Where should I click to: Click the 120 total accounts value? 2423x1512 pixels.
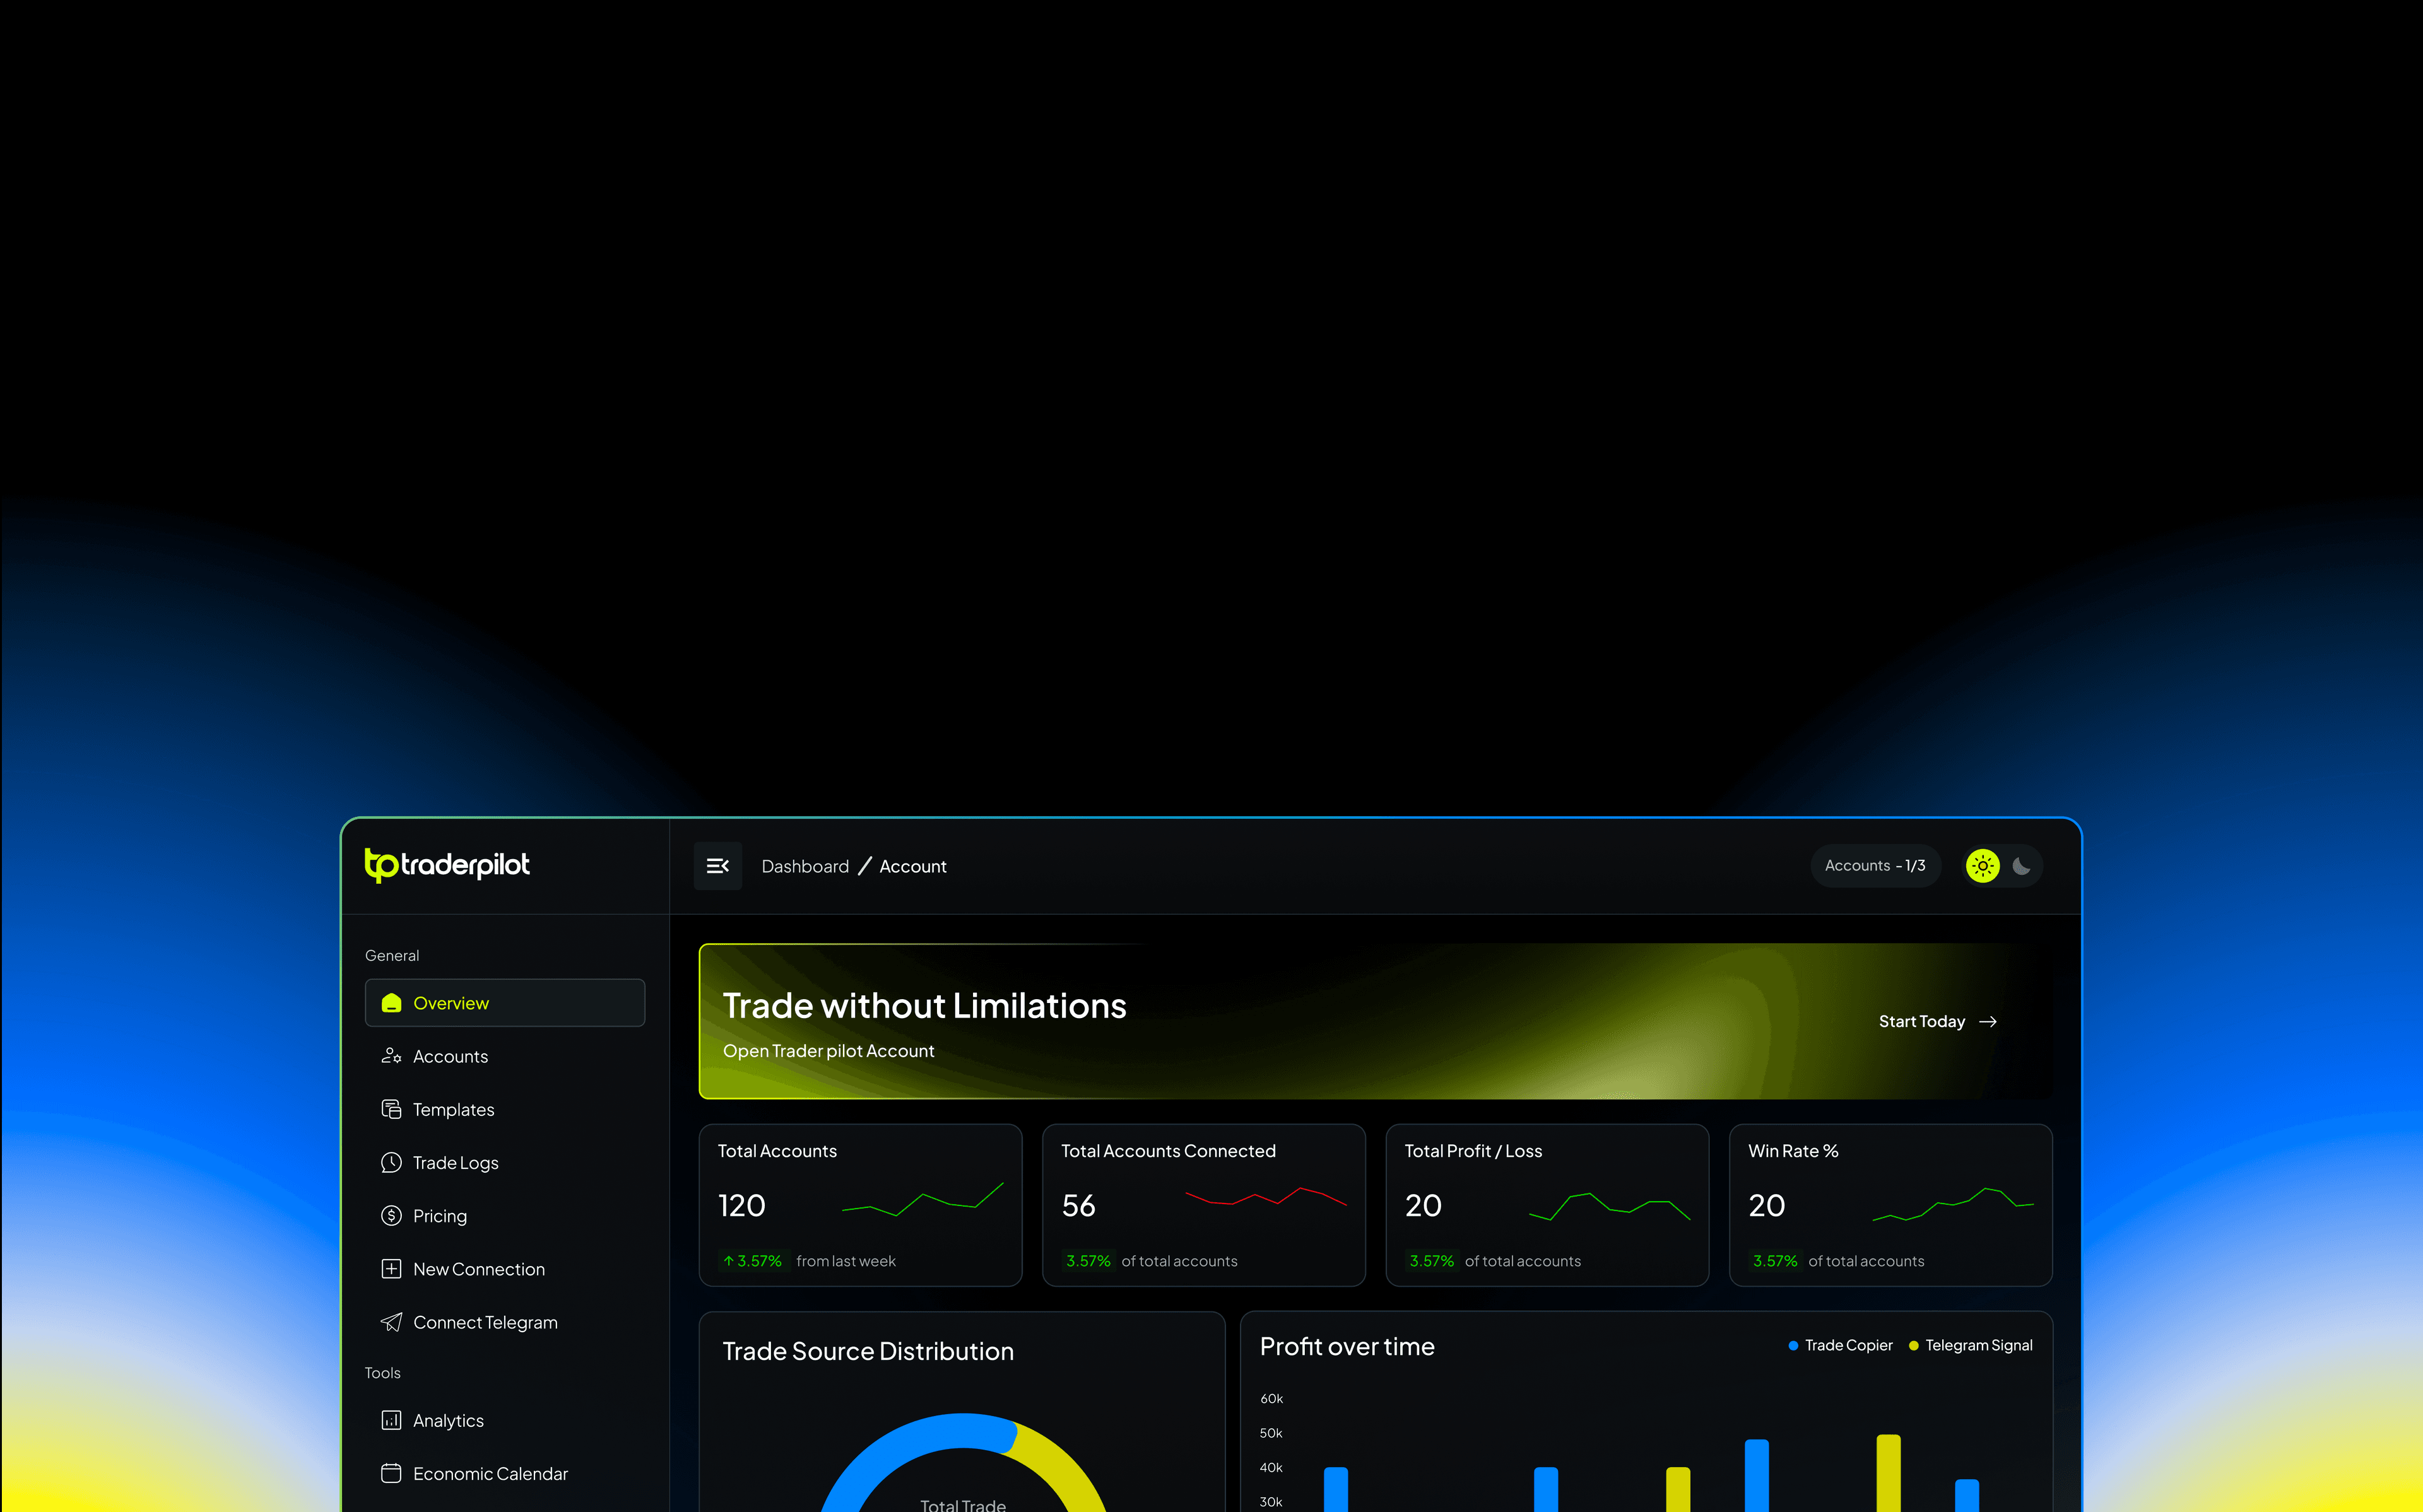coord(742,1205)
